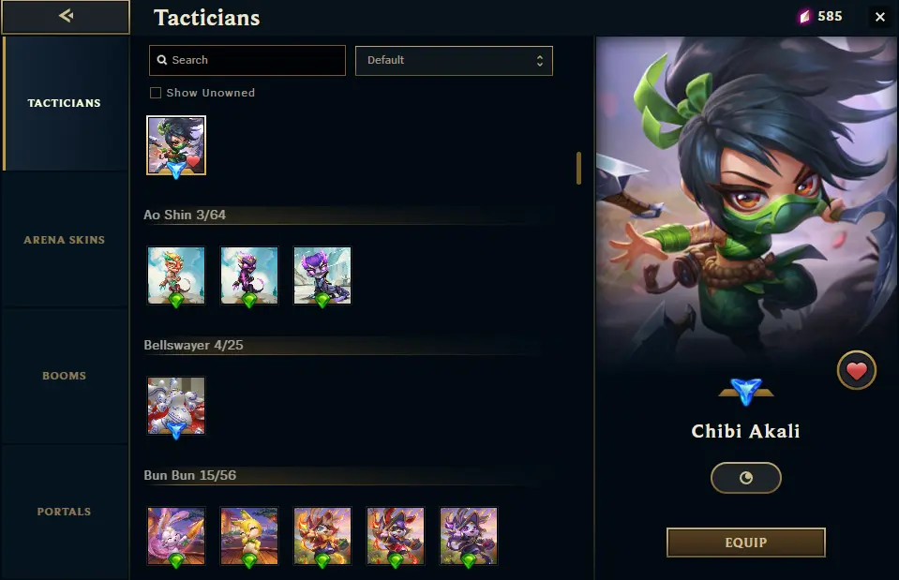Toggle the variant switch below Chibi Akali

746,478
